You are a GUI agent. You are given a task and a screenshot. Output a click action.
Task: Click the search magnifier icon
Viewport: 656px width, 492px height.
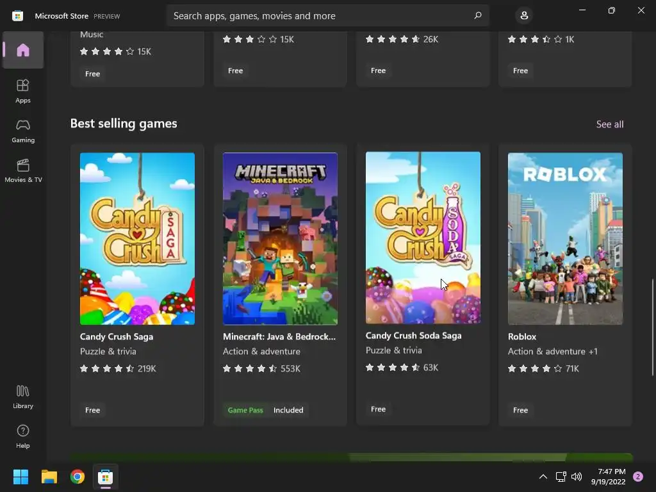(x=478, y=15)
